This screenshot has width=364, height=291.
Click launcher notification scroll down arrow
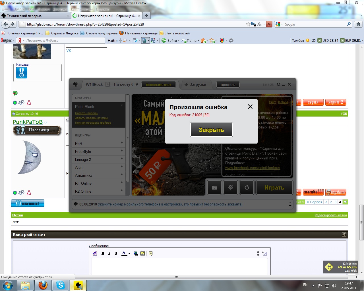click(x=290, y=206)
